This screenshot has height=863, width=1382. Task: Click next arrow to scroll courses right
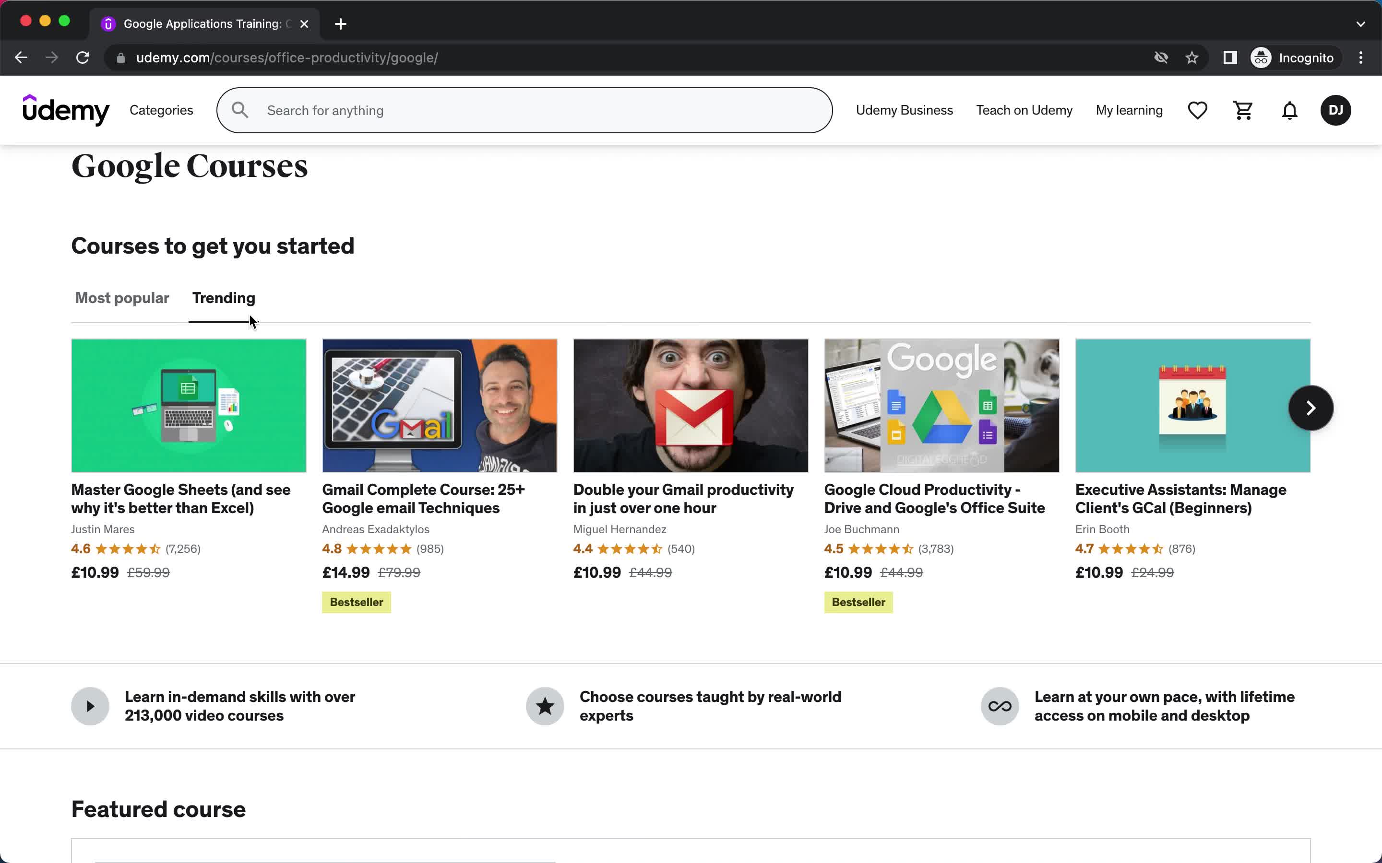tap(1311, 408)
